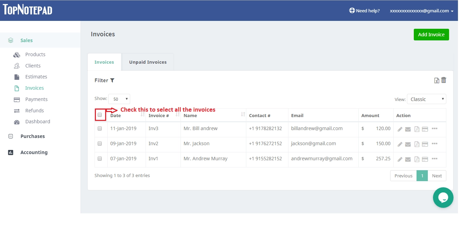This screenshot has height=226, width=459.
Task: Export invoices to Excel
Action: [x=436, y=80]
